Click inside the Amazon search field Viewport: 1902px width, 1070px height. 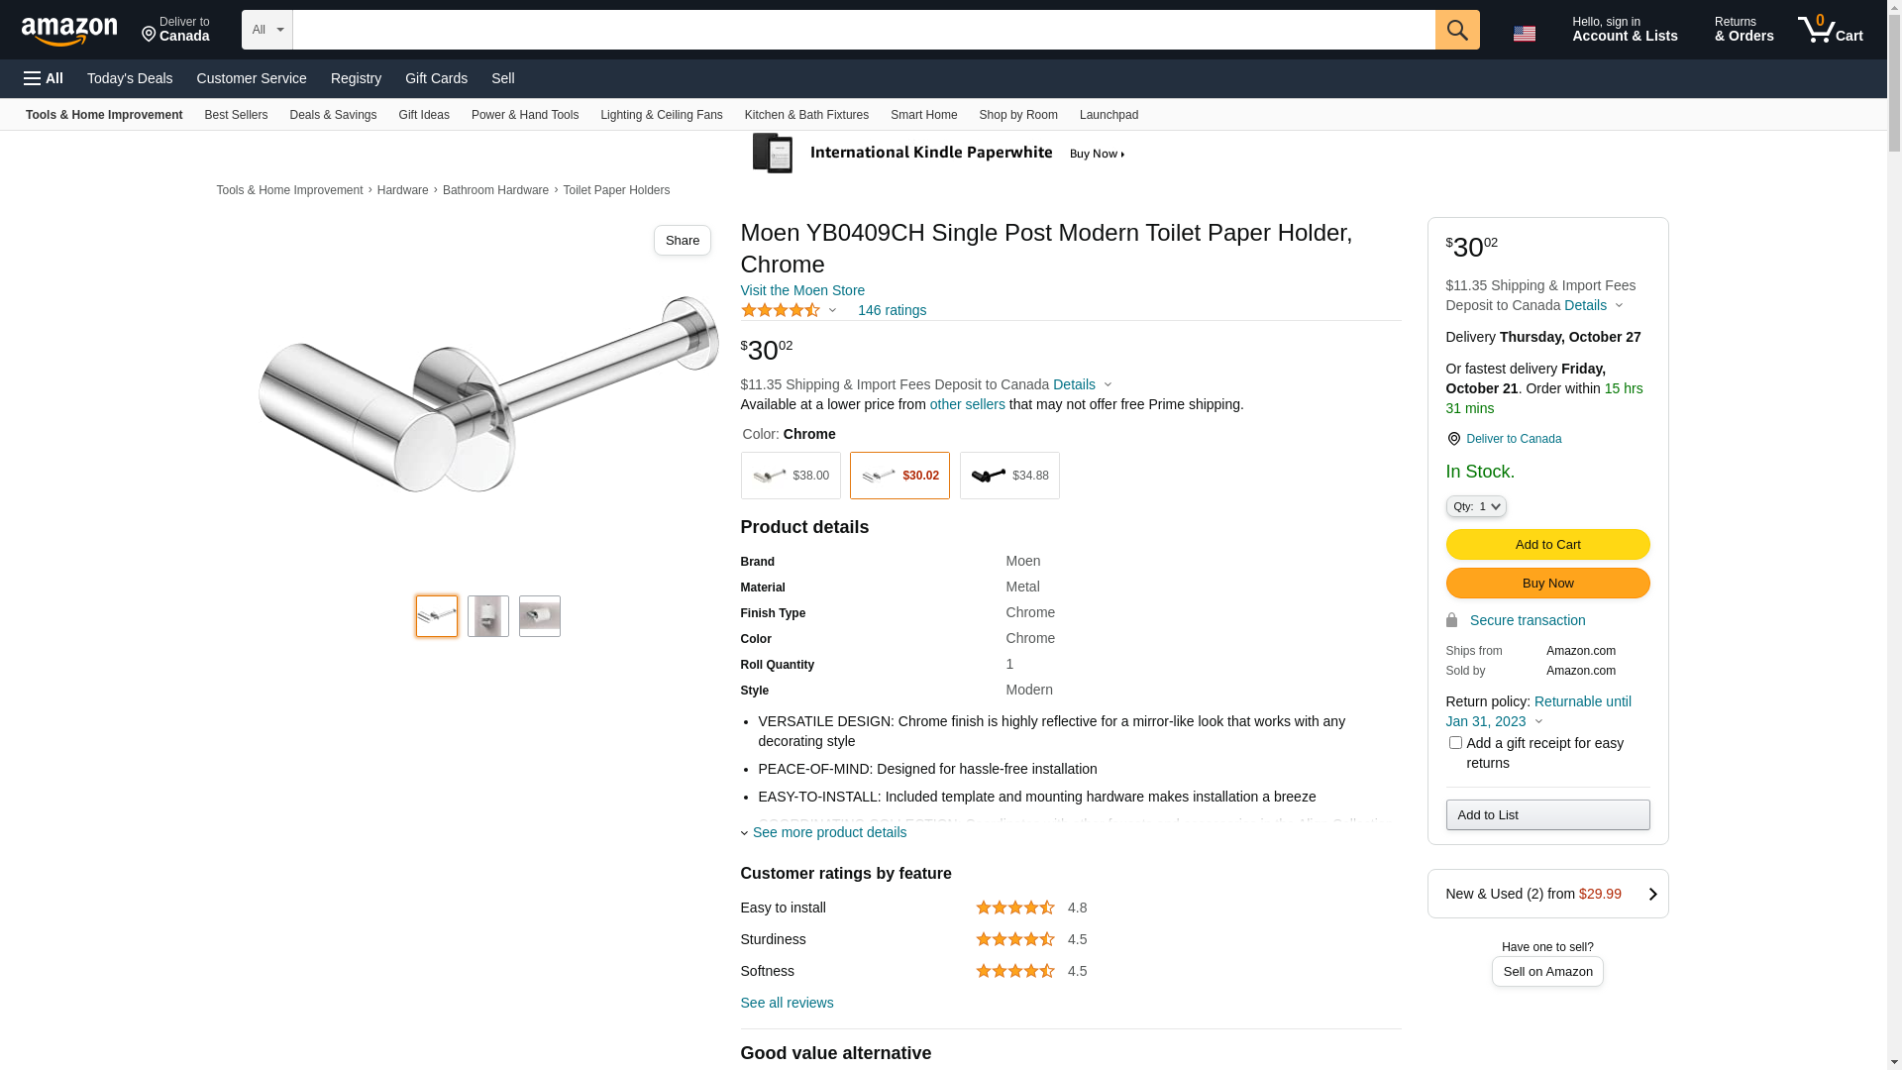tap(863, 30)
